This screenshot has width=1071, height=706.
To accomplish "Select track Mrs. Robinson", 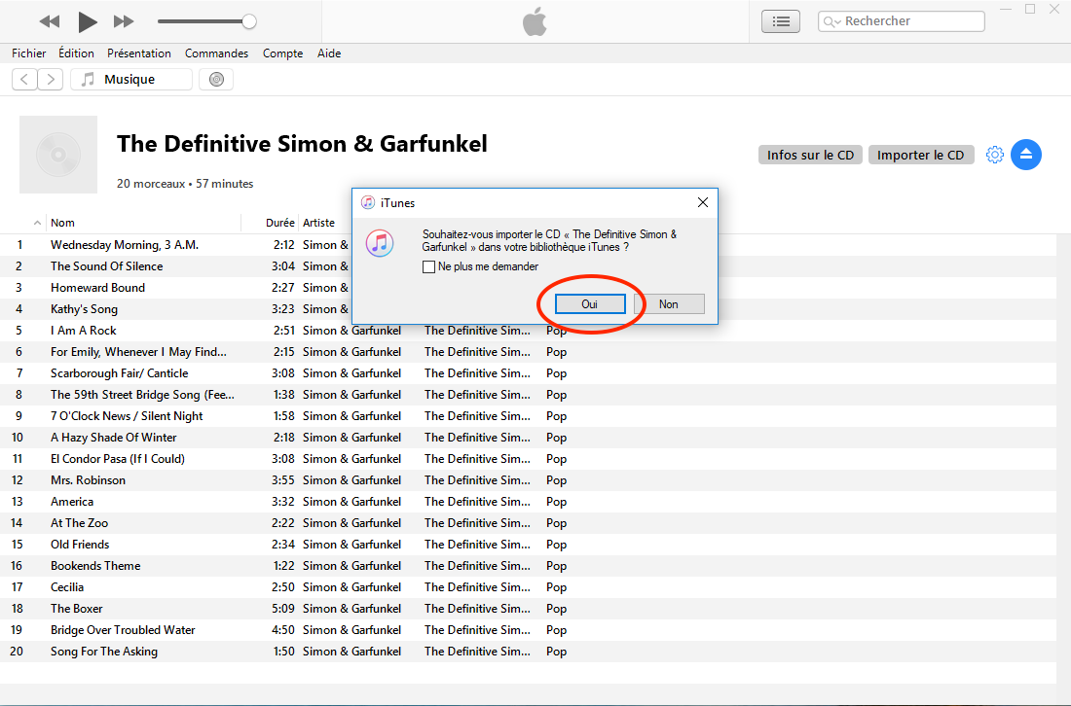I will tap(528, 480).
